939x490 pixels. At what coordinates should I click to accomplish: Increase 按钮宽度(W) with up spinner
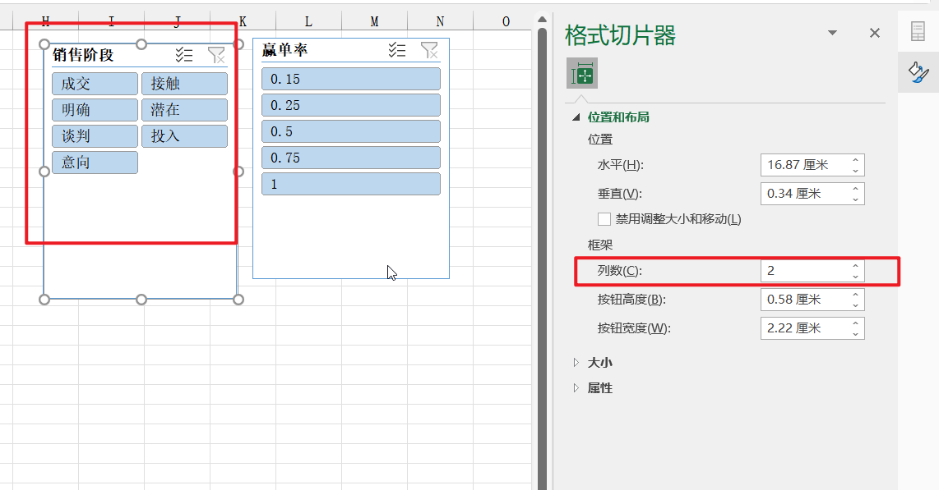(x=856, y=323)
